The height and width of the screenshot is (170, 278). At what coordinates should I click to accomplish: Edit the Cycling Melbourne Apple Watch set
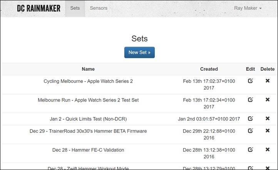tap(250, 81)
